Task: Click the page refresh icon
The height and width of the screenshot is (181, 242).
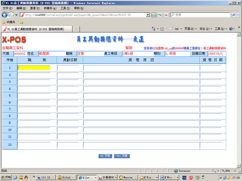Action: (154, 15)
